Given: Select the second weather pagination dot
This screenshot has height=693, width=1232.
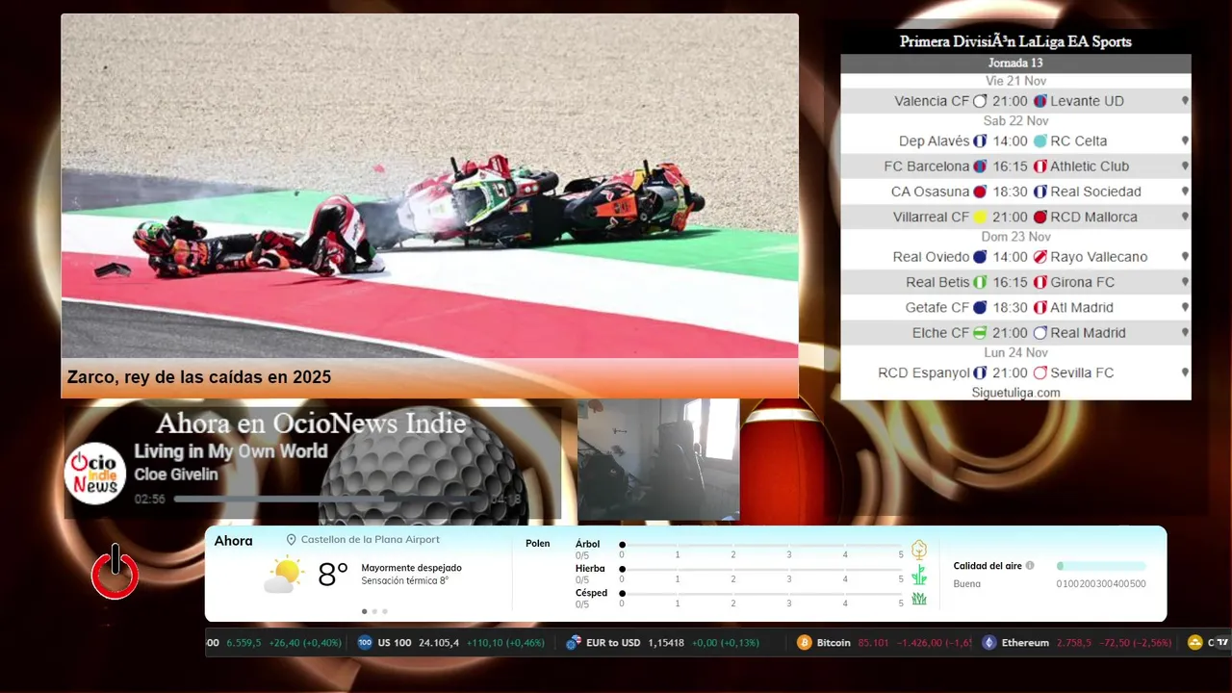Looking at the screenshot, I should pyautogui.click(x=374, y=611).
